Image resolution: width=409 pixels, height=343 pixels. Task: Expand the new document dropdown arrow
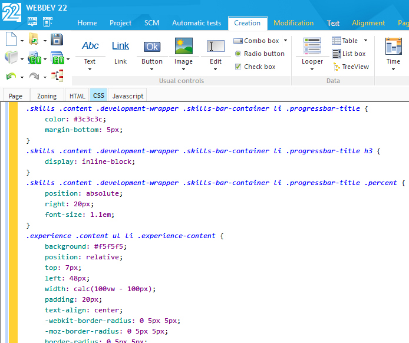pos(22,41)
